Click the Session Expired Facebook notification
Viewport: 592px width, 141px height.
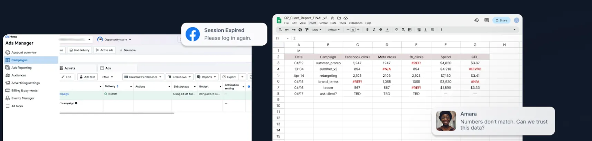(224, 34)
